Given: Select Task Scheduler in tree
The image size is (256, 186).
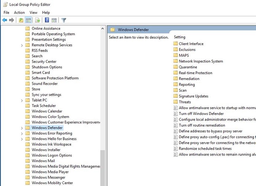Looking at the screenshot, I should (43, 106).
